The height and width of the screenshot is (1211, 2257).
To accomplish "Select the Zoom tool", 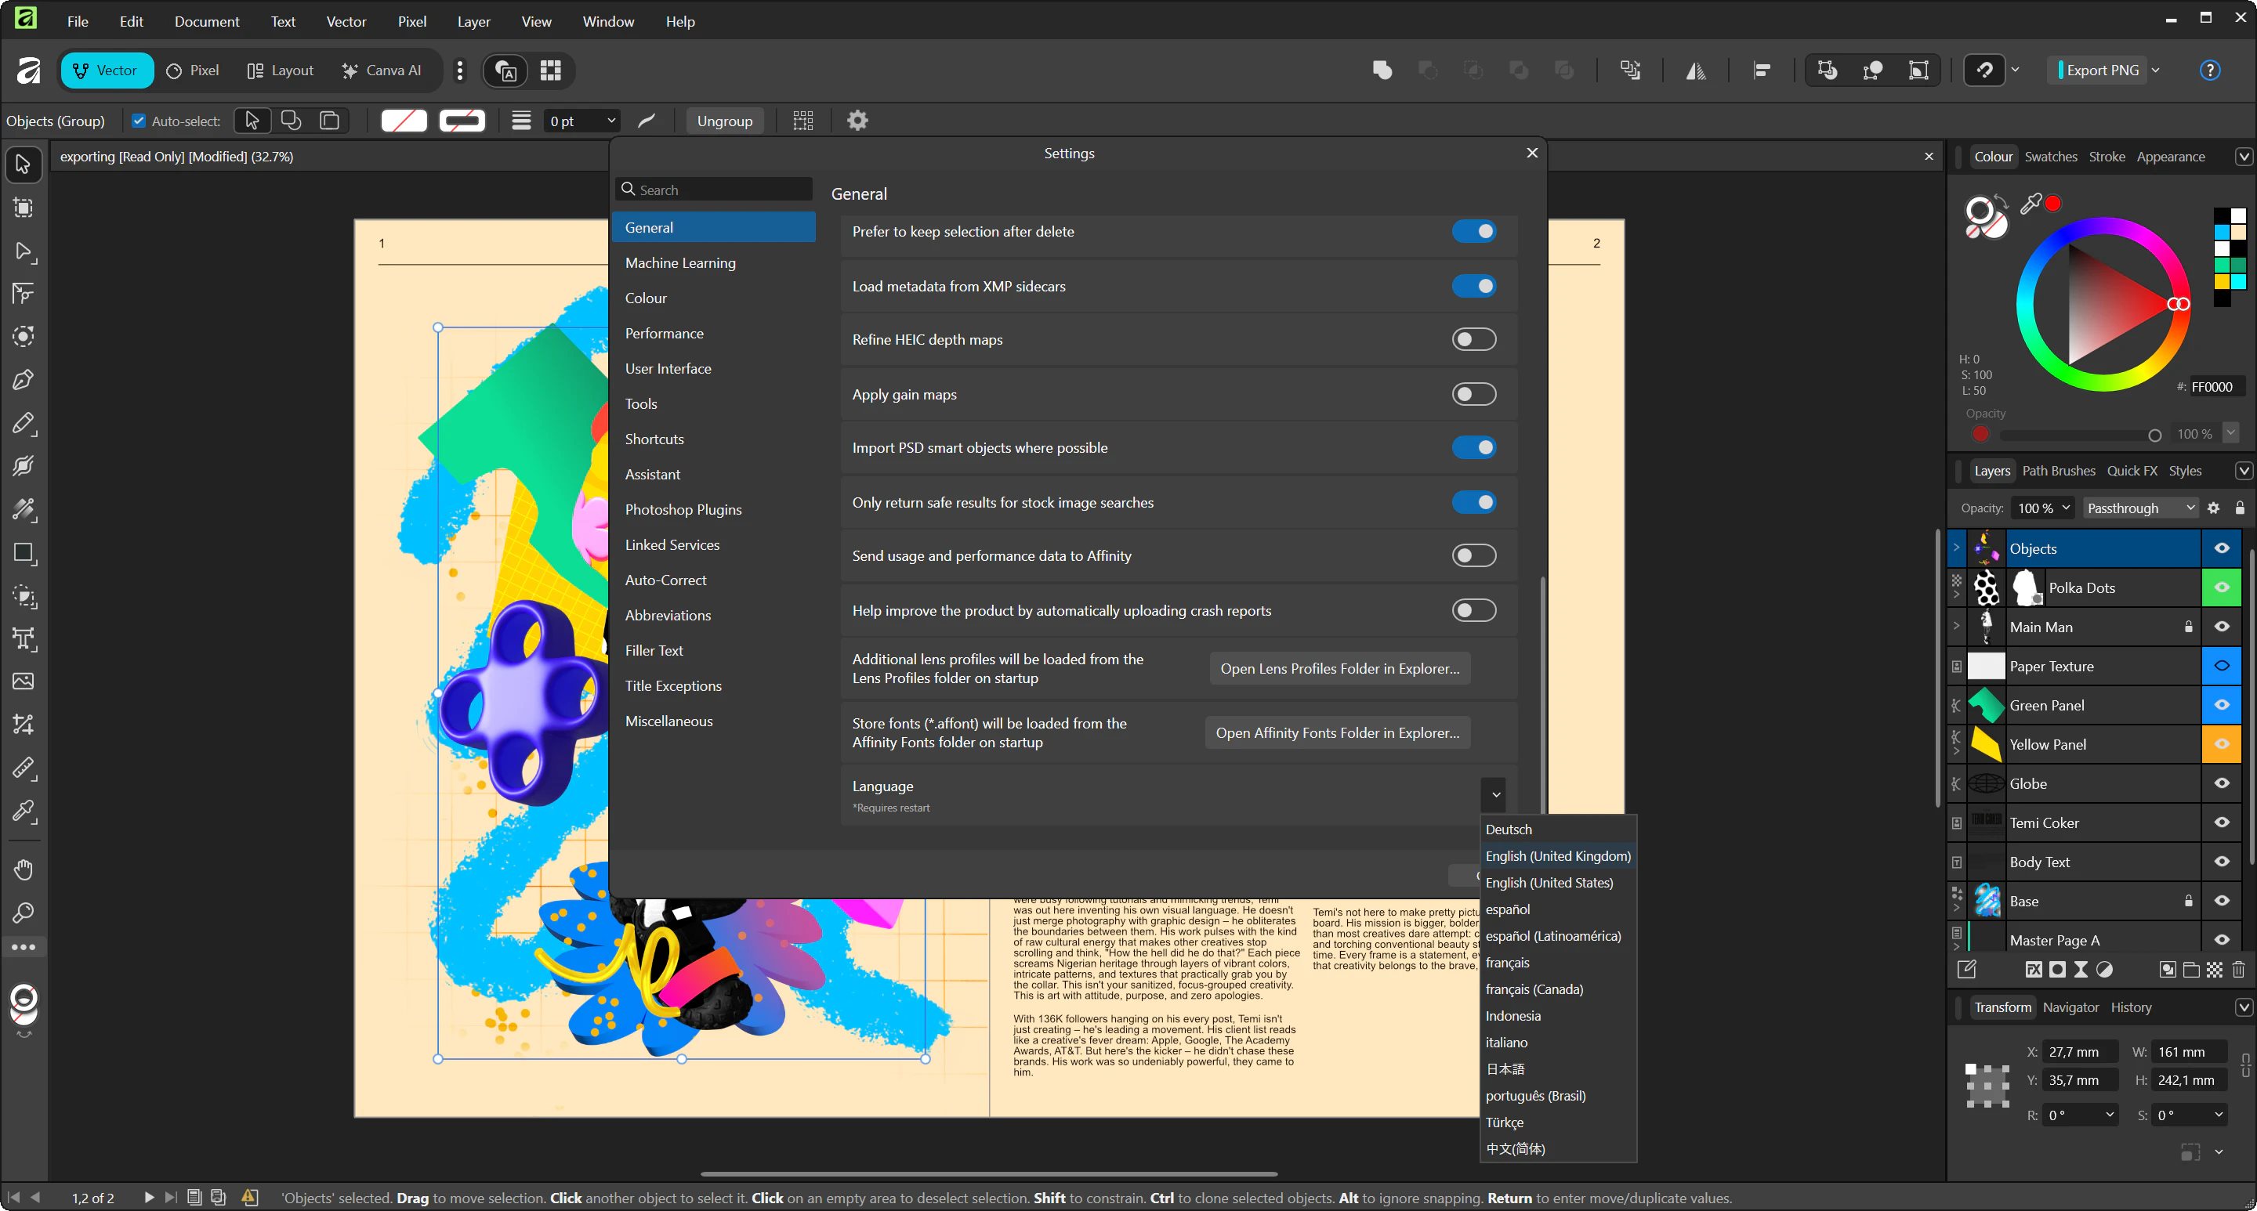I will 23,913.
